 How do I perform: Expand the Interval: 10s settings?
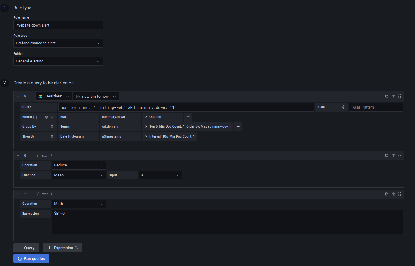point(169,137)
